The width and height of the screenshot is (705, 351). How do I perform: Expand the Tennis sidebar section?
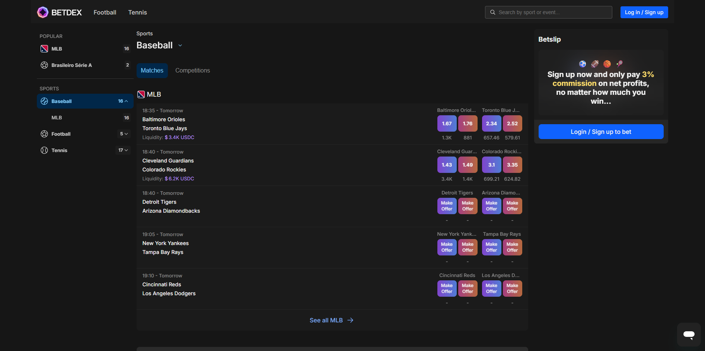[126, 150]
